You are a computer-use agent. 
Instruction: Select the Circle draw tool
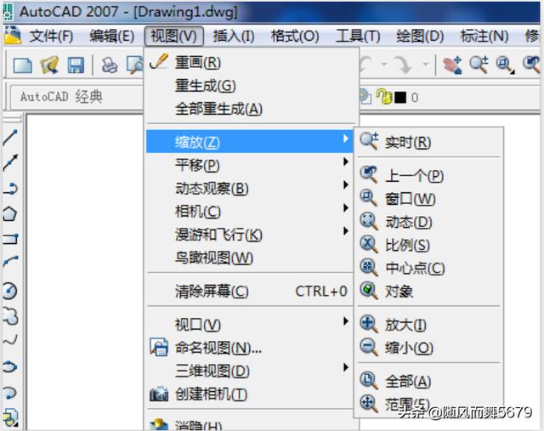pos(9,291)
